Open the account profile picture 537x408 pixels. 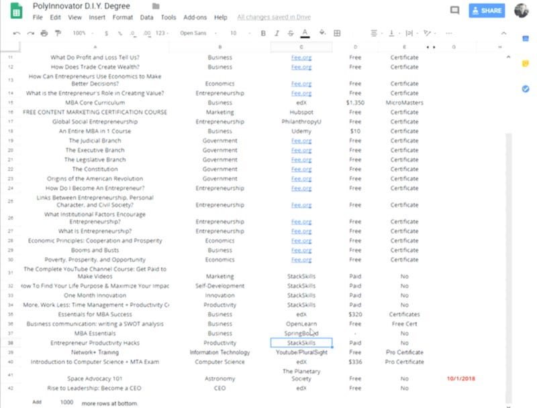[522, 11]
